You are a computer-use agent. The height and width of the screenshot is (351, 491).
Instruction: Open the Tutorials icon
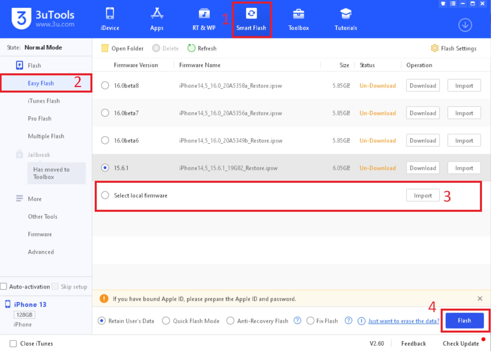tap(345, 14)
